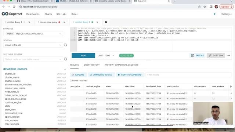Viewport: 235px width, 132px height.
Task: Switch to cluster-jobs-query tab
Action: pyautogui.click(x=48, y=22)
